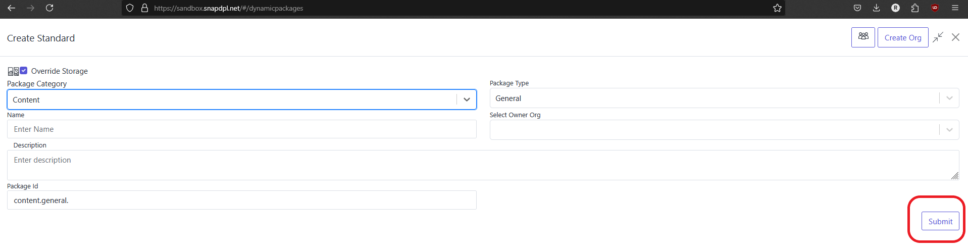This screenshot has height=251, width=968.
Task: Open the R account icon in the toolbar
Action: pos(895,8)
